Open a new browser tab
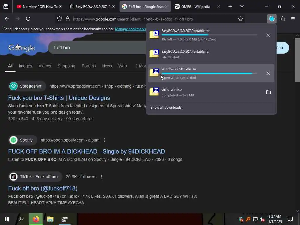 230,7
